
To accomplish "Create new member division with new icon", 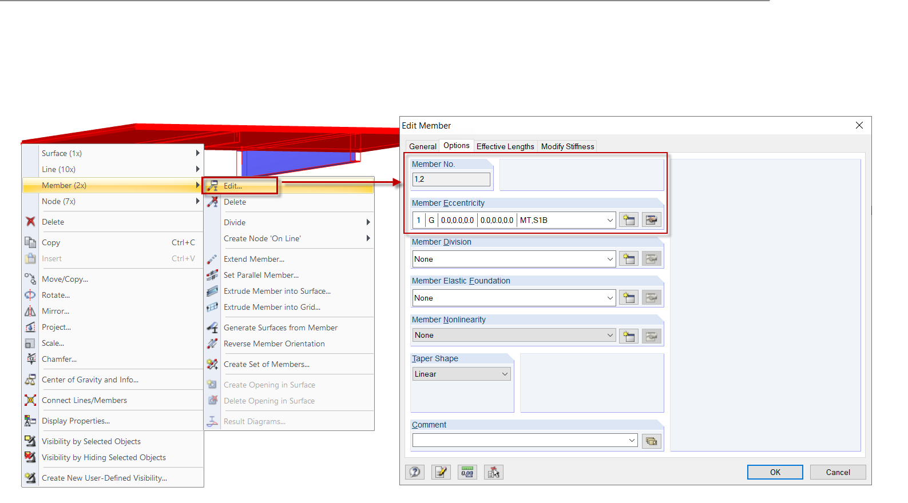I will pyautogui.click(x=629, y=259).
